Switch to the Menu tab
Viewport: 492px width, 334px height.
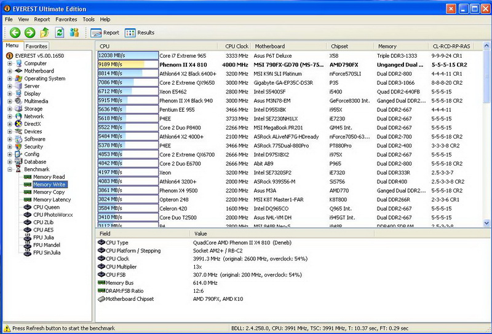point(12,45)
